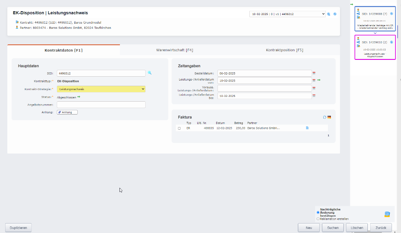Open the Kontrakt-Strategie dropdown
The image size is (401, 233).
point(101,89)
